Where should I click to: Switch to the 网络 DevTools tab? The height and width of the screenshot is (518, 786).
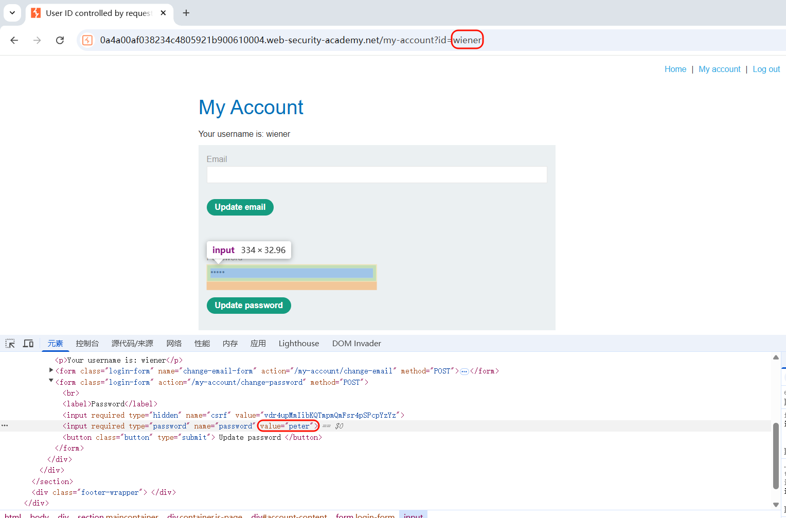(x=174, y=343)
